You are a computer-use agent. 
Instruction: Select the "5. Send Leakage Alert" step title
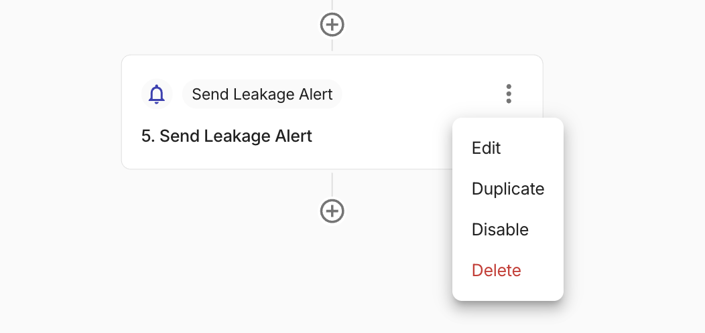[227, 136]
